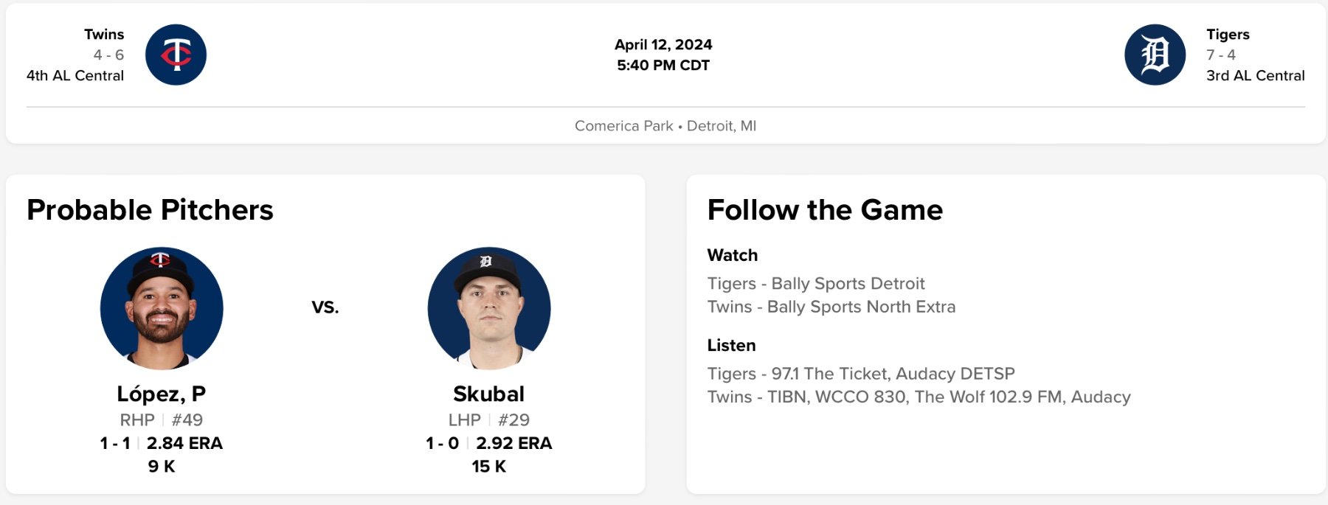Click Twins - Bally Sports North Extra listing
The image size is (1328, 505).
[x=831, y=307]
